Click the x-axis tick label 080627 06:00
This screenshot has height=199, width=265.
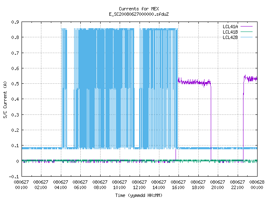click(80, 184)
